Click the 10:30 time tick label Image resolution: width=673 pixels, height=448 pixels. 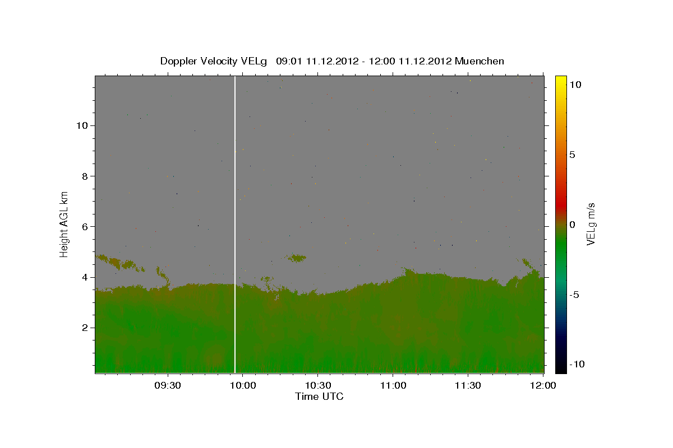click(x=318, y=385)
